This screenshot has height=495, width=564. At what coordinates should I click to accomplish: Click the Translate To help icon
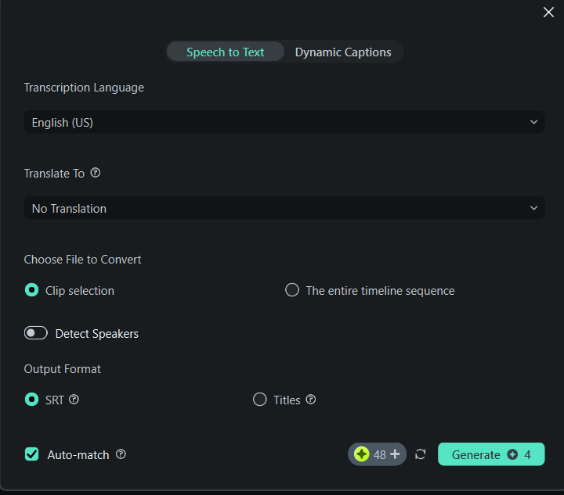(x=96, y=173)
